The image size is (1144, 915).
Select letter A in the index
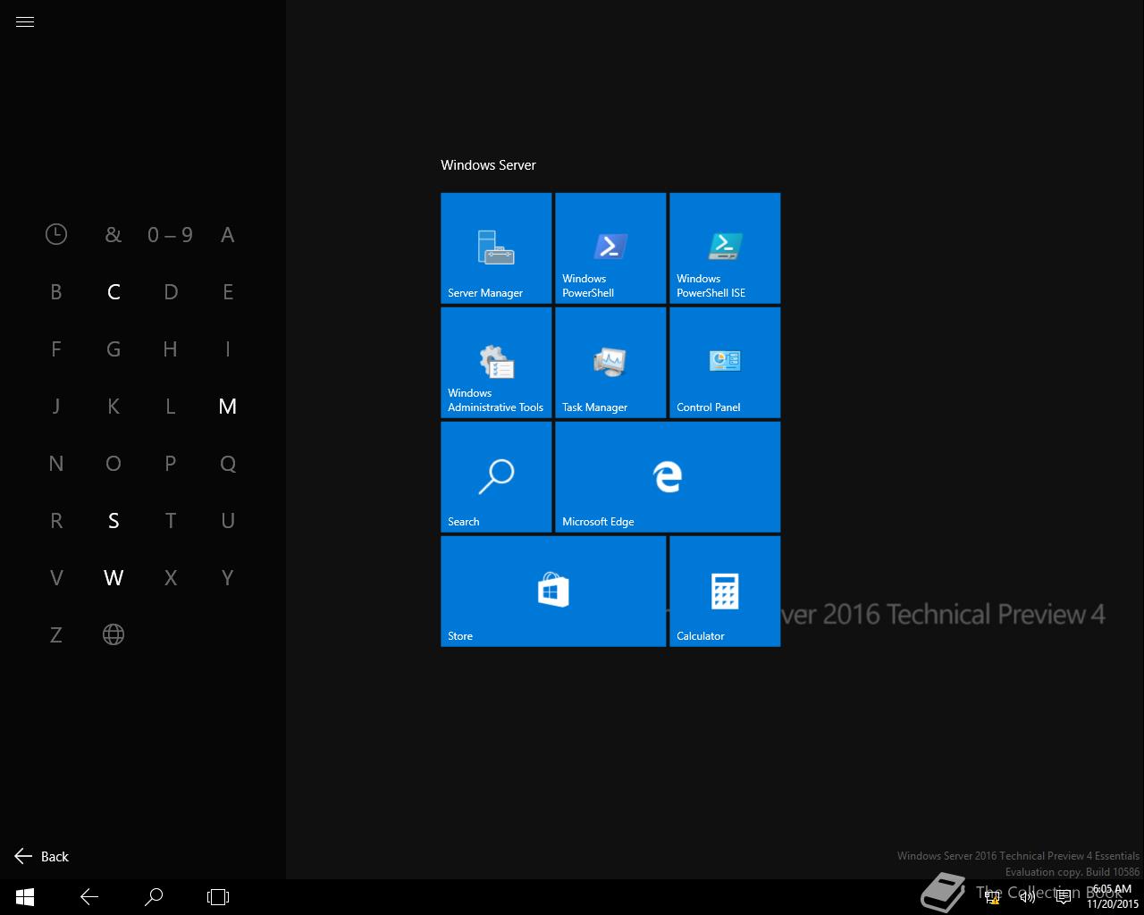[x=228, y=234]
